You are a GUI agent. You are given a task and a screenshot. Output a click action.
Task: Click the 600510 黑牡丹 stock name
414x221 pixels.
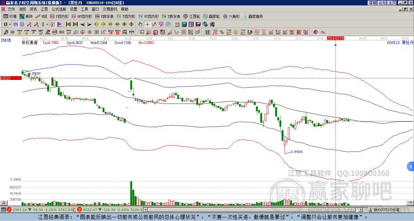click(400, 43)
